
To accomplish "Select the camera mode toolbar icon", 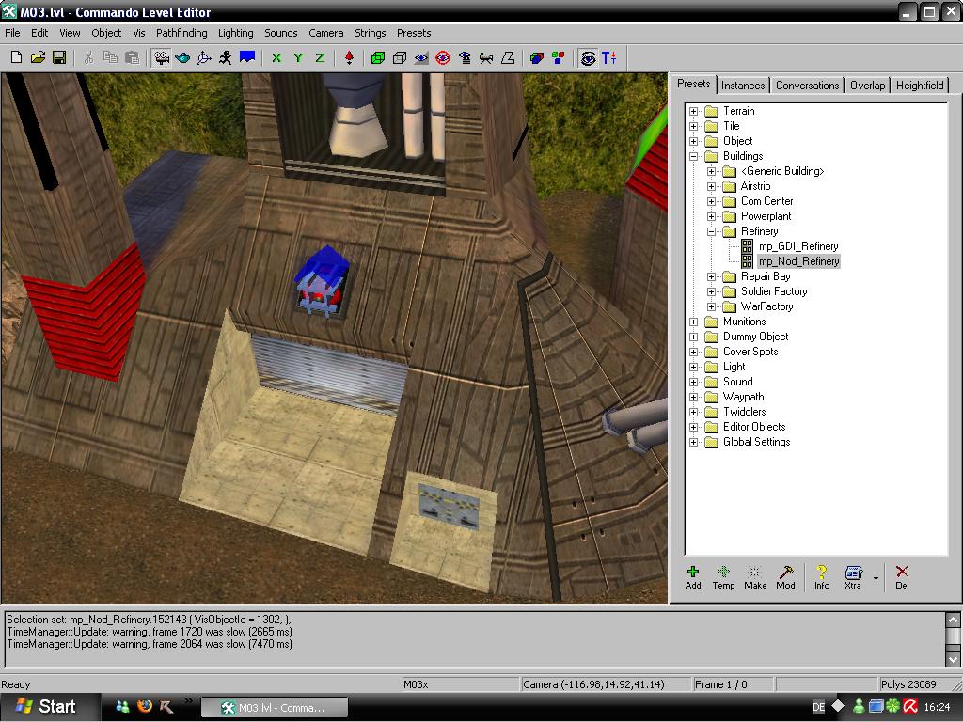I will pos(162,57).
